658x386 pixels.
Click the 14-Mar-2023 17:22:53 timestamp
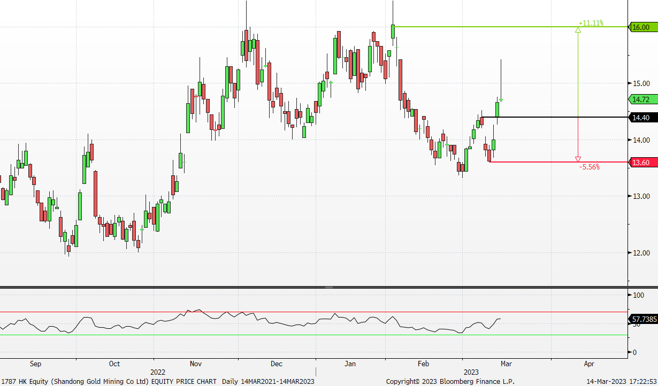(622, 381)
